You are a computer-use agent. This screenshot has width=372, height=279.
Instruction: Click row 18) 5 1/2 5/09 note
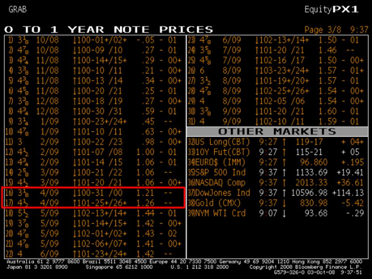click(95, 213)
